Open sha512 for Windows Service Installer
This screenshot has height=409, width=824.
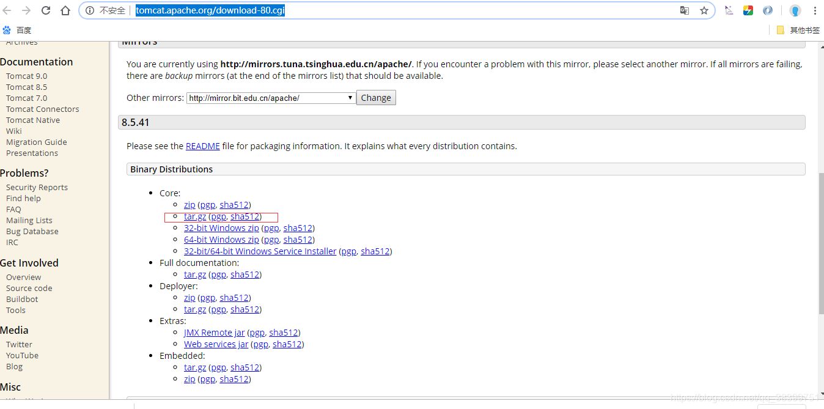(375, 251)
